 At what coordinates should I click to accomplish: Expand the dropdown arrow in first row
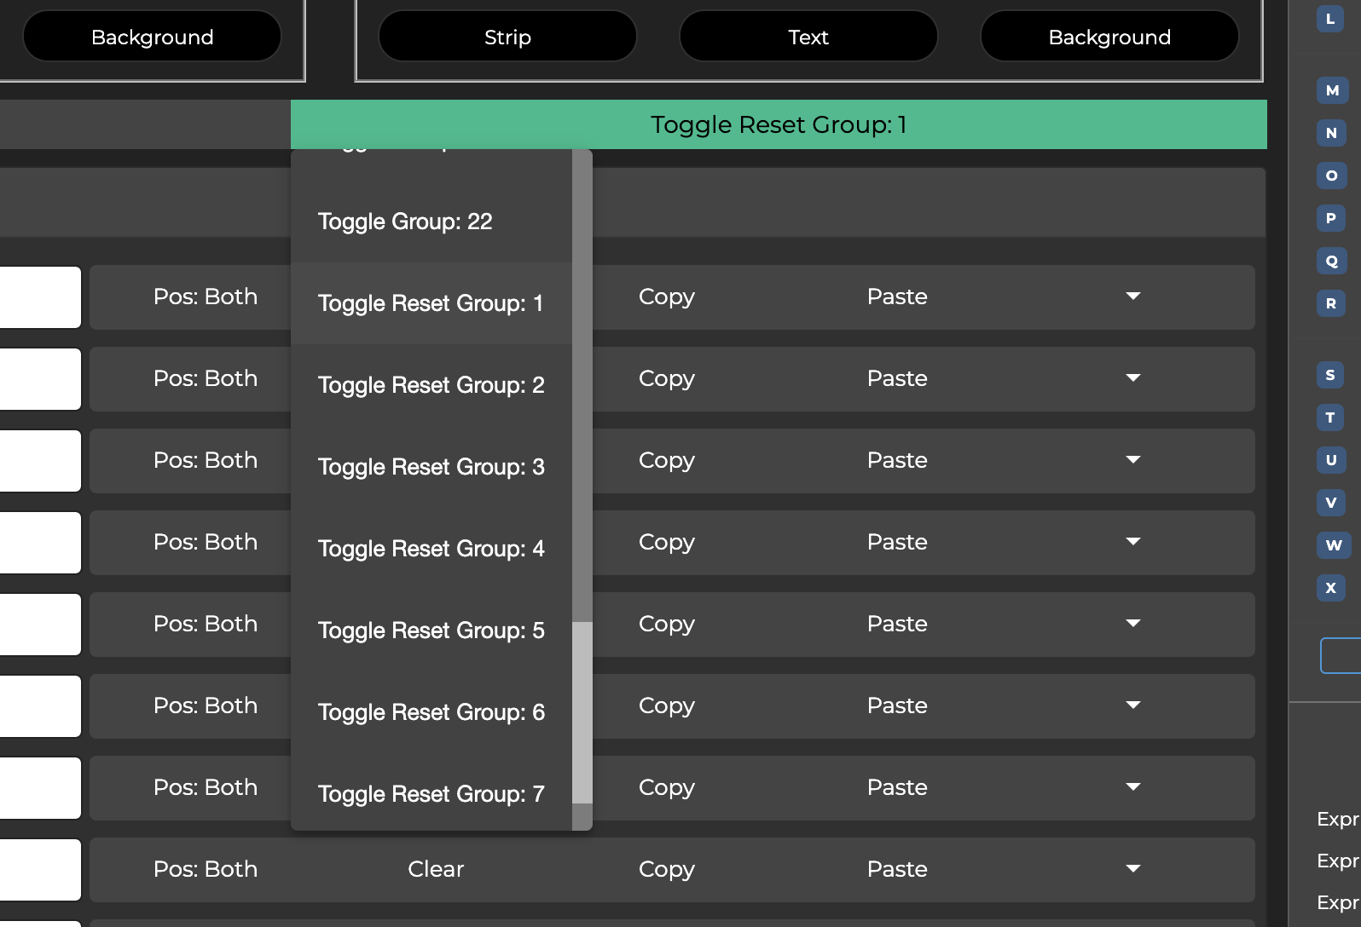click(x=1132, y=297)
